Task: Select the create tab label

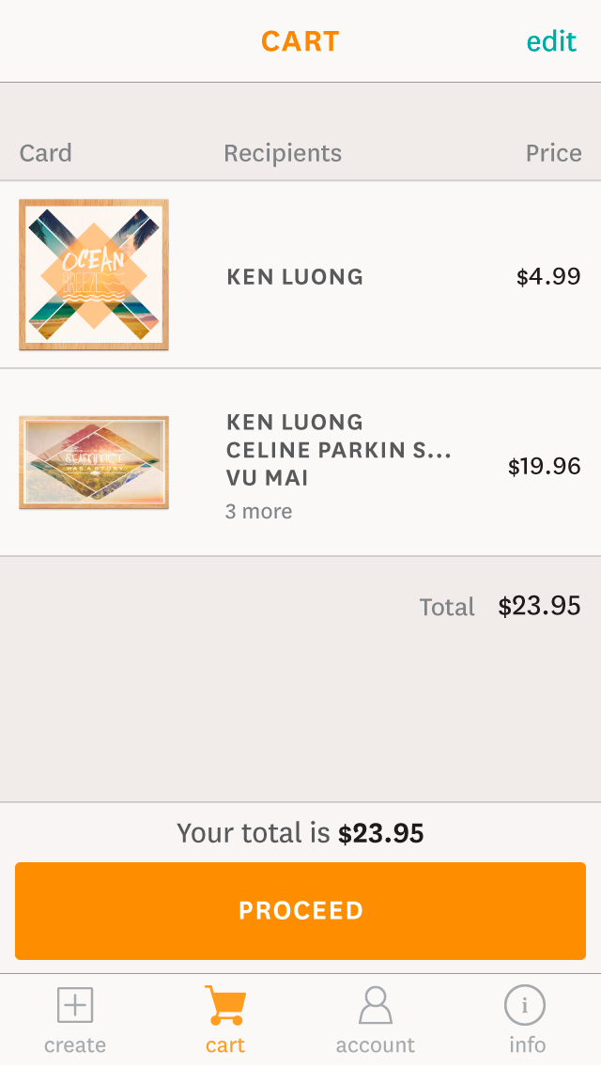Action: tap(75, 1045)
